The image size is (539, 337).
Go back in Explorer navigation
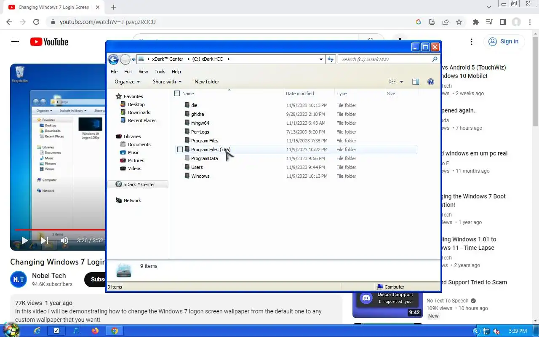113,59
